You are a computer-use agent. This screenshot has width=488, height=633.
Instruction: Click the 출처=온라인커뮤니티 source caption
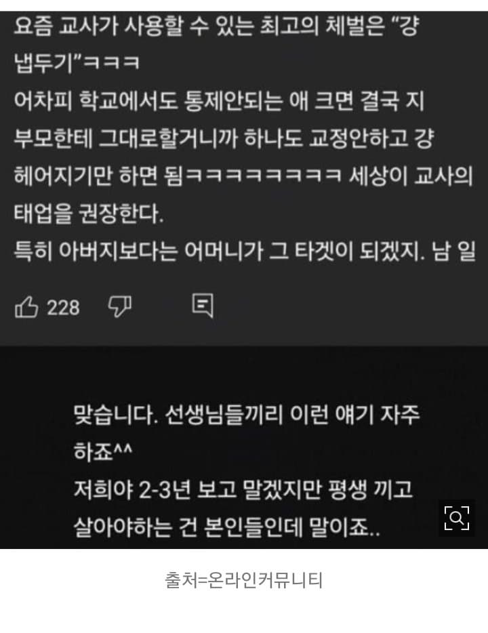tap(244, 581)
